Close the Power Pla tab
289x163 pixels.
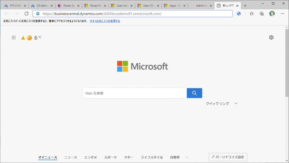coord(105,6)
